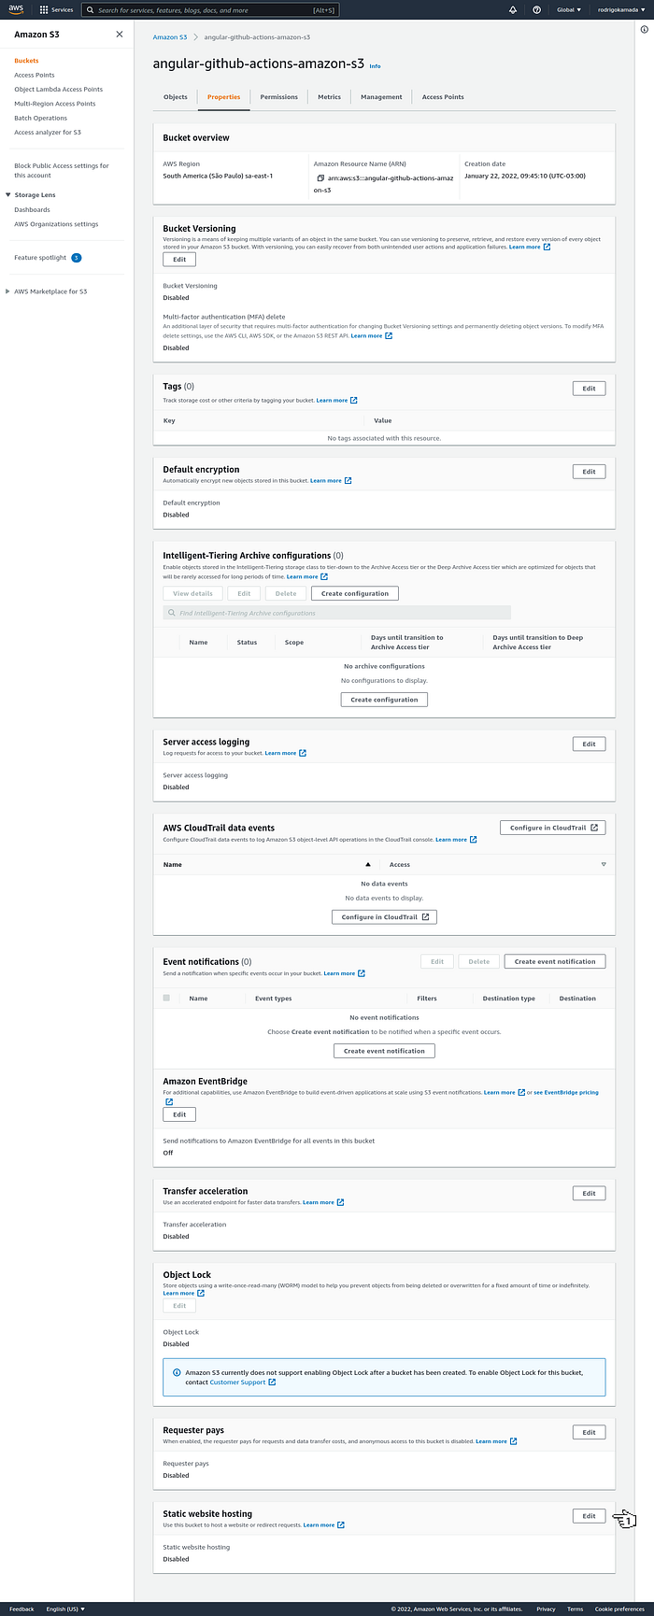Open the Global region dropdown
This screenshot has width=654, height=1616.
(x=569, y=9)
